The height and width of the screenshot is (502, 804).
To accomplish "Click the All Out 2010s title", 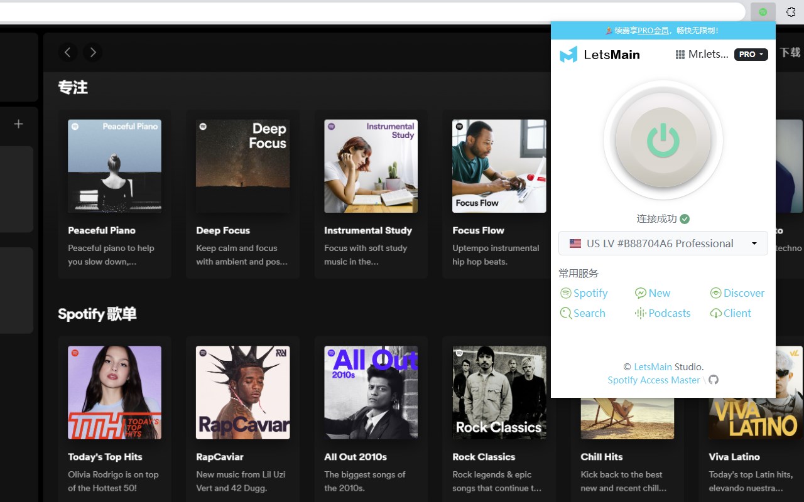I will pyautogui.click(x=356, y=457).
